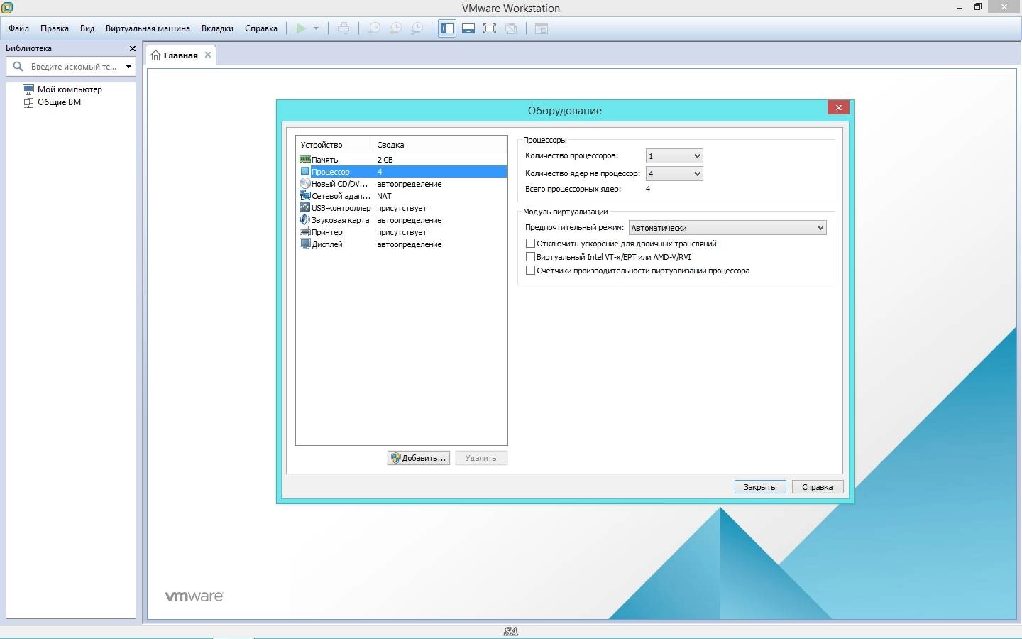Open 'Количество процессоров' dropdown
The width and height of the screenshot is (1022, 639).
click(674, 156)
